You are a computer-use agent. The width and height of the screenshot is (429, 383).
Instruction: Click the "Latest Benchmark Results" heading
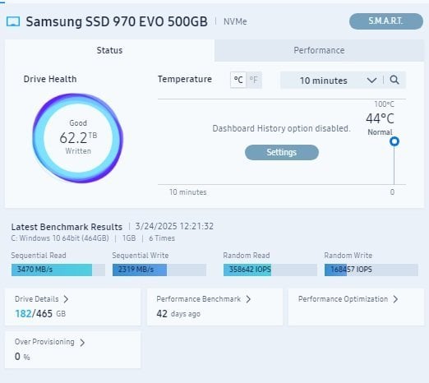(x=67, y=227)
